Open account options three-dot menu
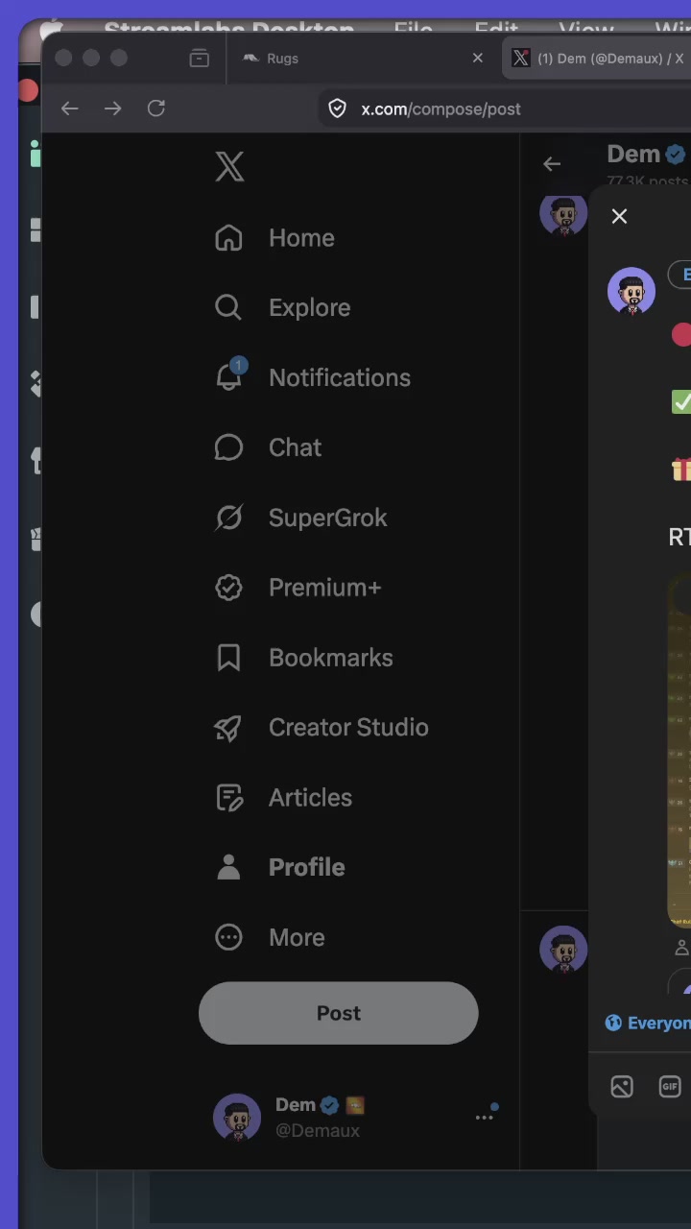 click(x=485, y=1117)
